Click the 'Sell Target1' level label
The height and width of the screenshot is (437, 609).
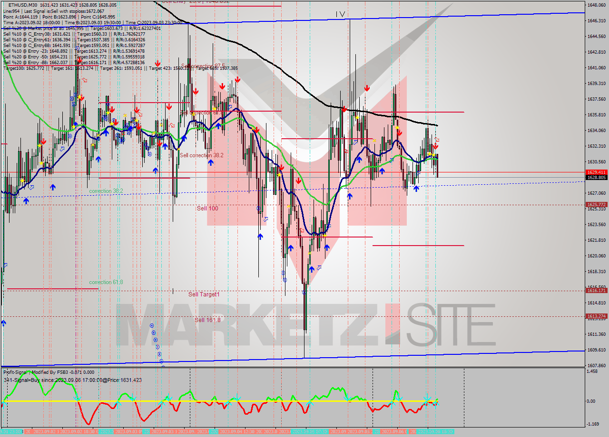[x=204, y=294]
